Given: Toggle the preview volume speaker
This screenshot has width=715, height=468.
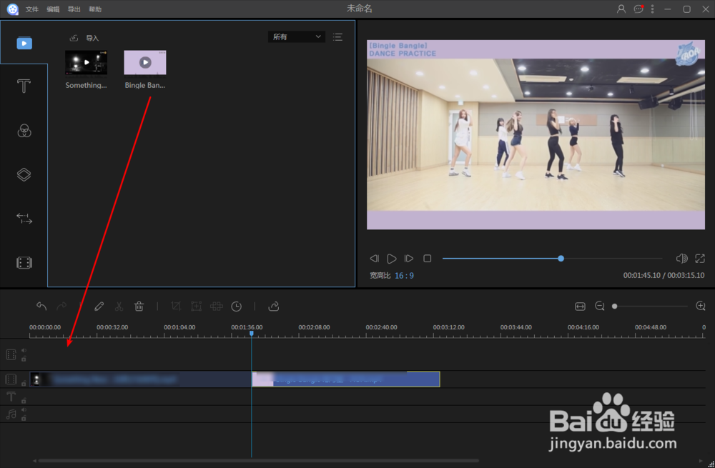Looking at the screenshot, I should click(681, 259).
